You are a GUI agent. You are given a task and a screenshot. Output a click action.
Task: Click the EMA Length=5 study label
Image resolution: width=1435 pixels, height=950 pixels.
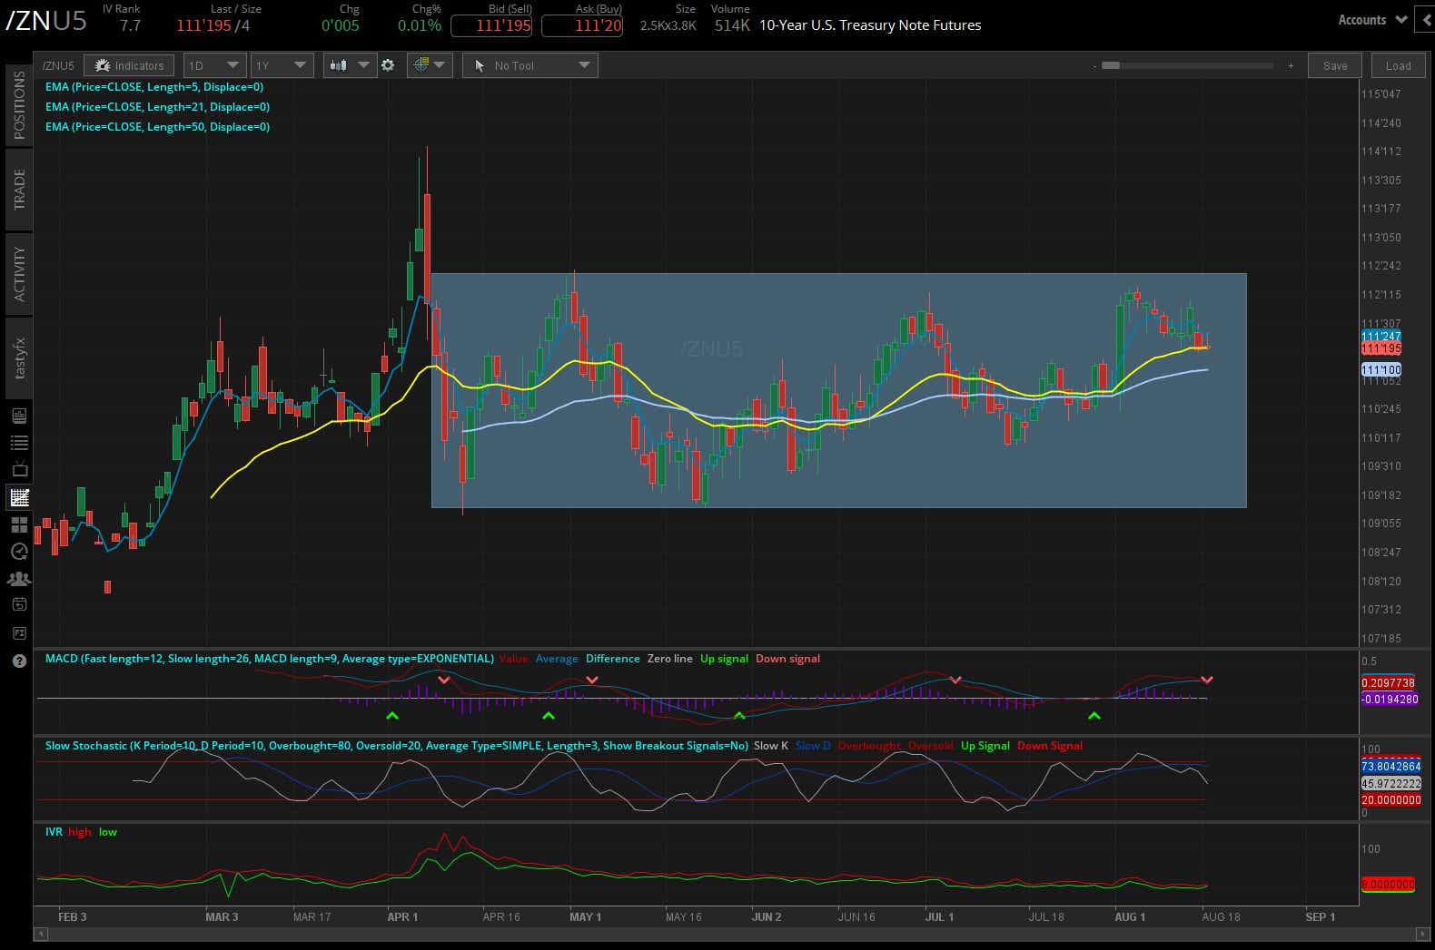point(154,87)
